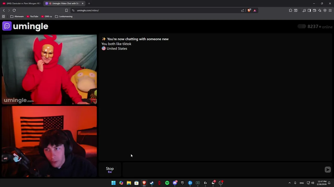Screen dimensions: 334x187
Task: Click the umingle.com/video/ address bar
Action: click(x=157, y=10)
